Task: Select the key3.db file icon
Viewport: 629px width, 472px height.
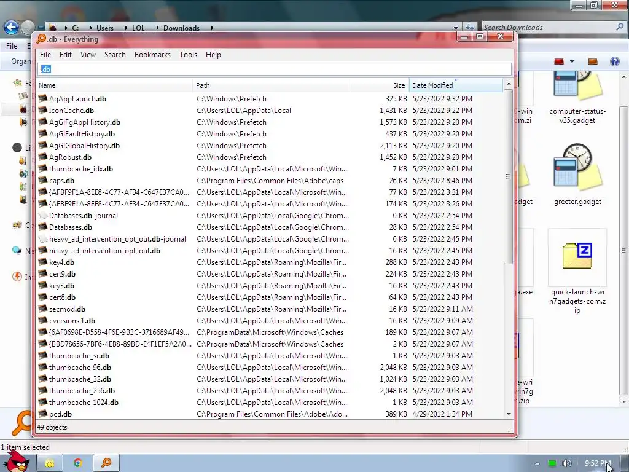Action: [42, 285]
